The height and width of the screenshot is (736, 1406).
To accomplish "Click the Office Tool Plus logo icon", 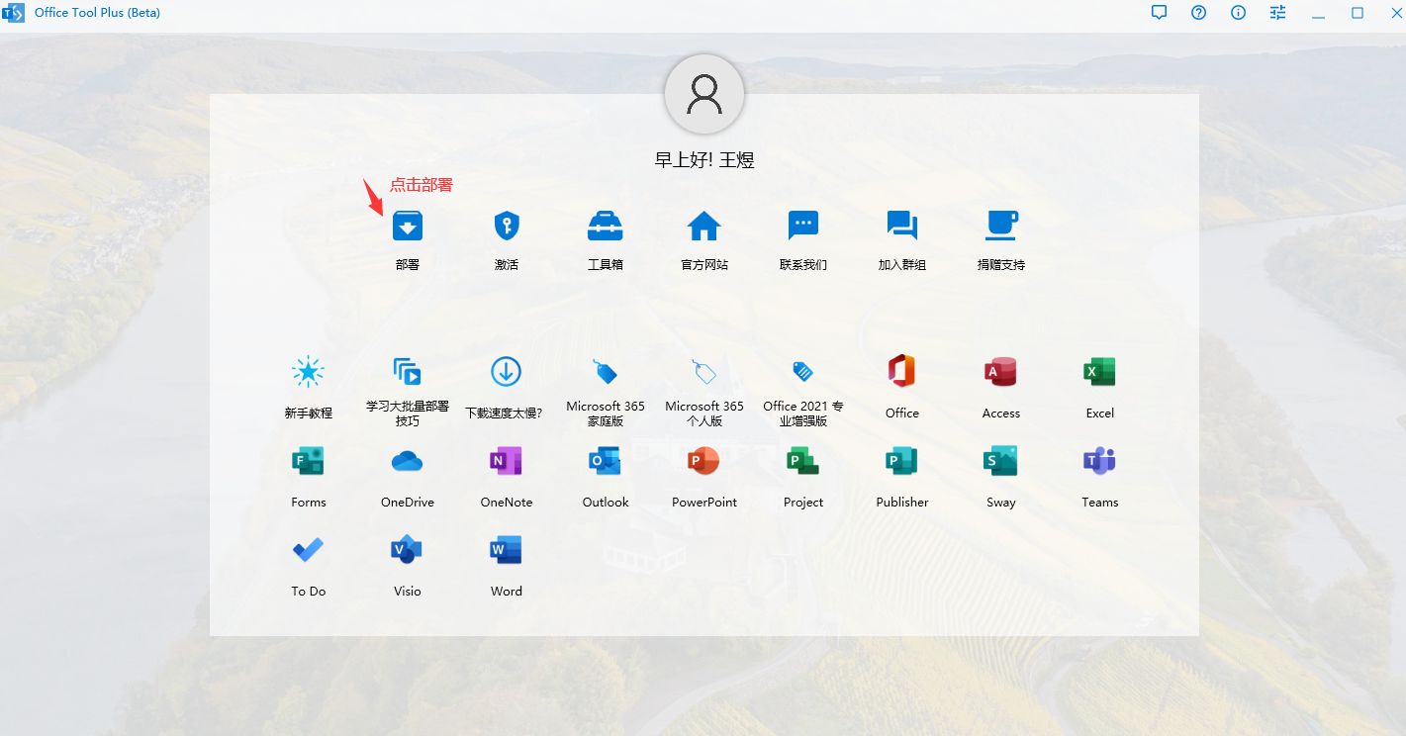I will coord(14,13).
